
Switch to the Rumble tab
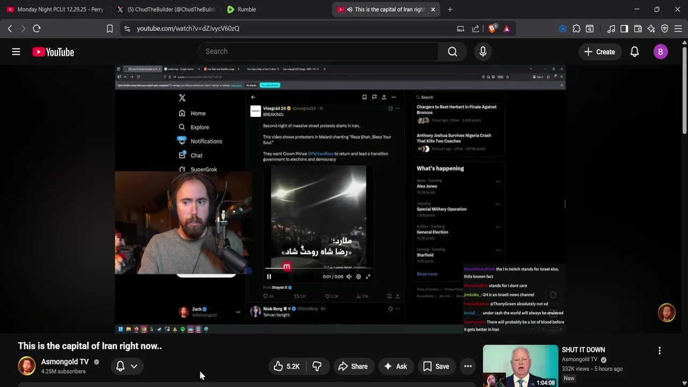point(275,9)
